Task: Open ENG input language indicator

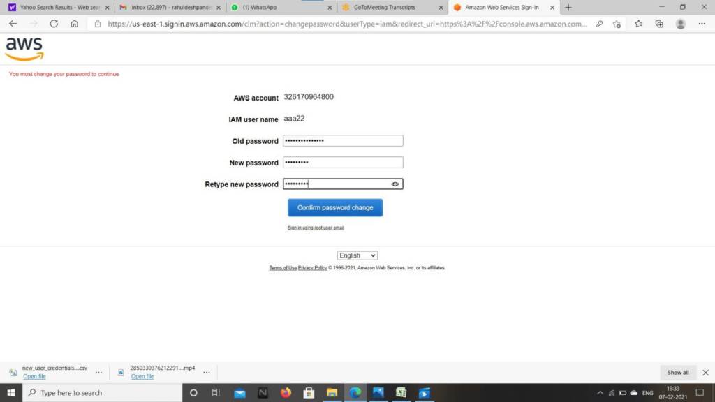Action: pos(647,392)
